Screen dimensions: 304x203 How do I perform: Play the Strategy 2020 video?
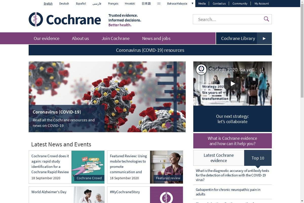coord(233,84)
